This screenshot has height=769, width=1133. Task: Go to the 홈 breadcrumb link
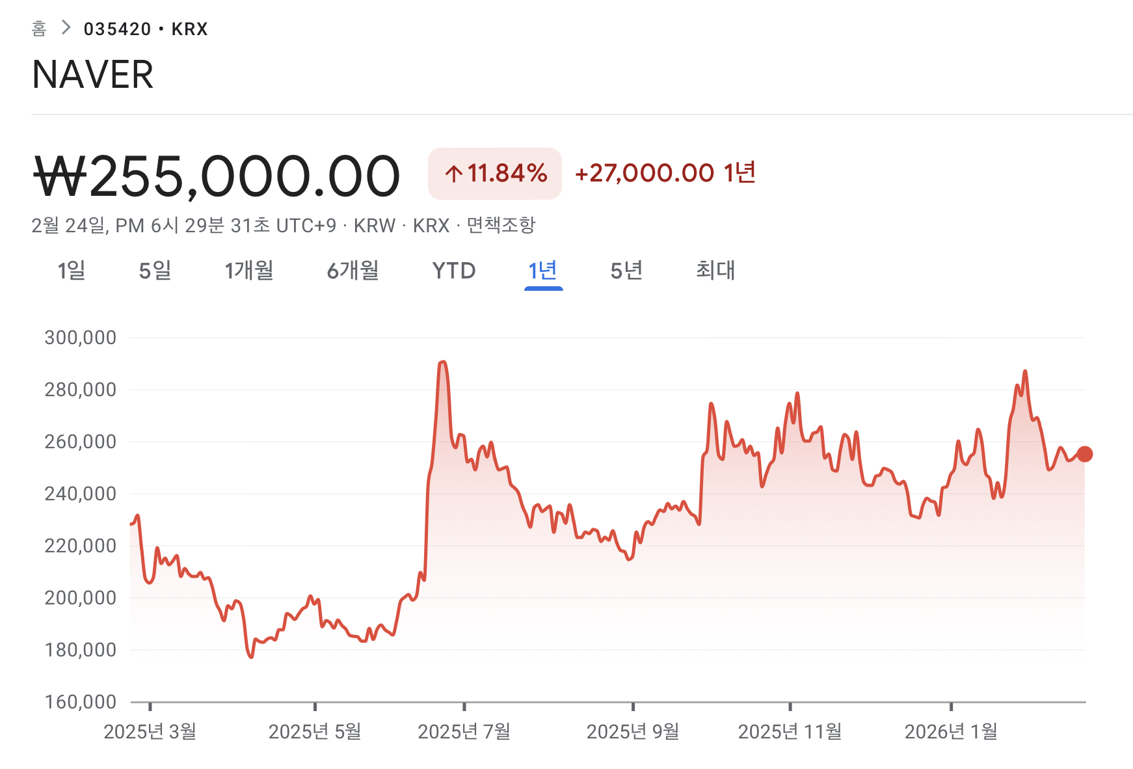pos(39,29)
